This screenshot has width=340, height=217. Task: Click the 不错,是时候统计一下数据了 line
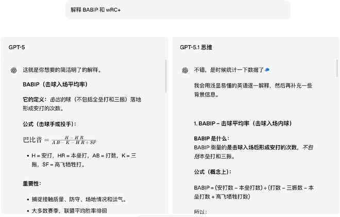[228, 70]
